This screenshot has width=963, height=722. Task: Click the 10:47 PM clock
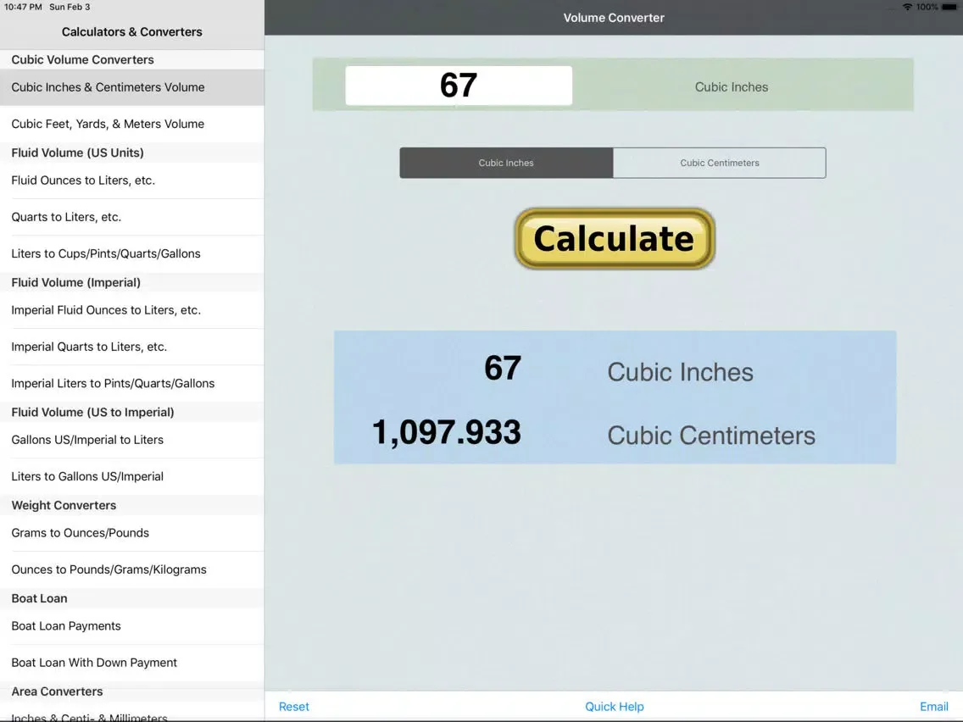pyautogui.click(x=24, y=7)
